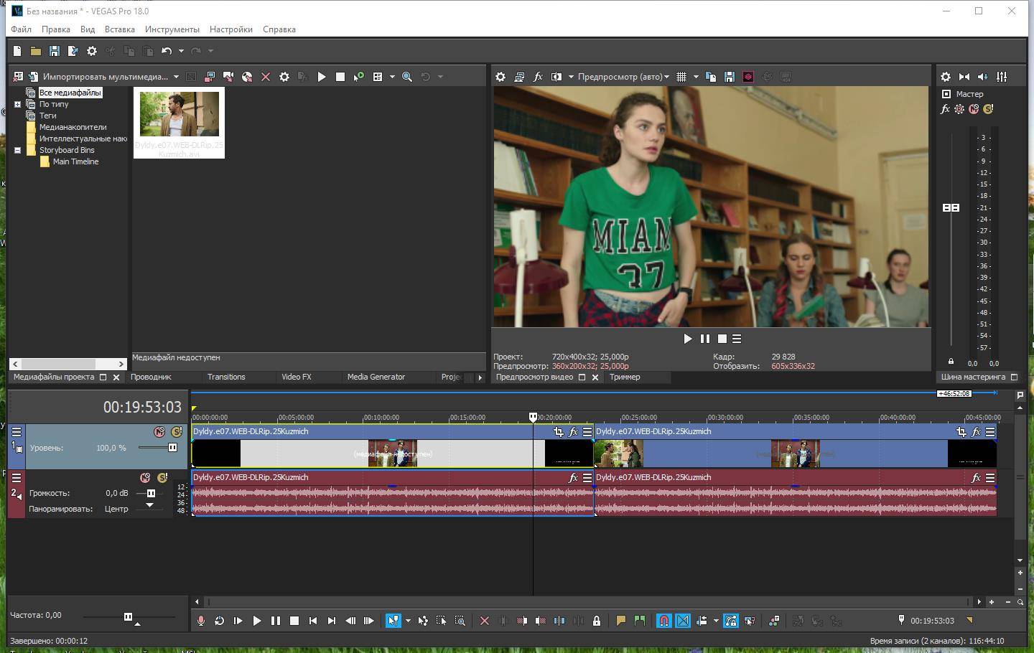1034x653 pixels.
Task: Open master bus audio properties gear
Action: 946,77
